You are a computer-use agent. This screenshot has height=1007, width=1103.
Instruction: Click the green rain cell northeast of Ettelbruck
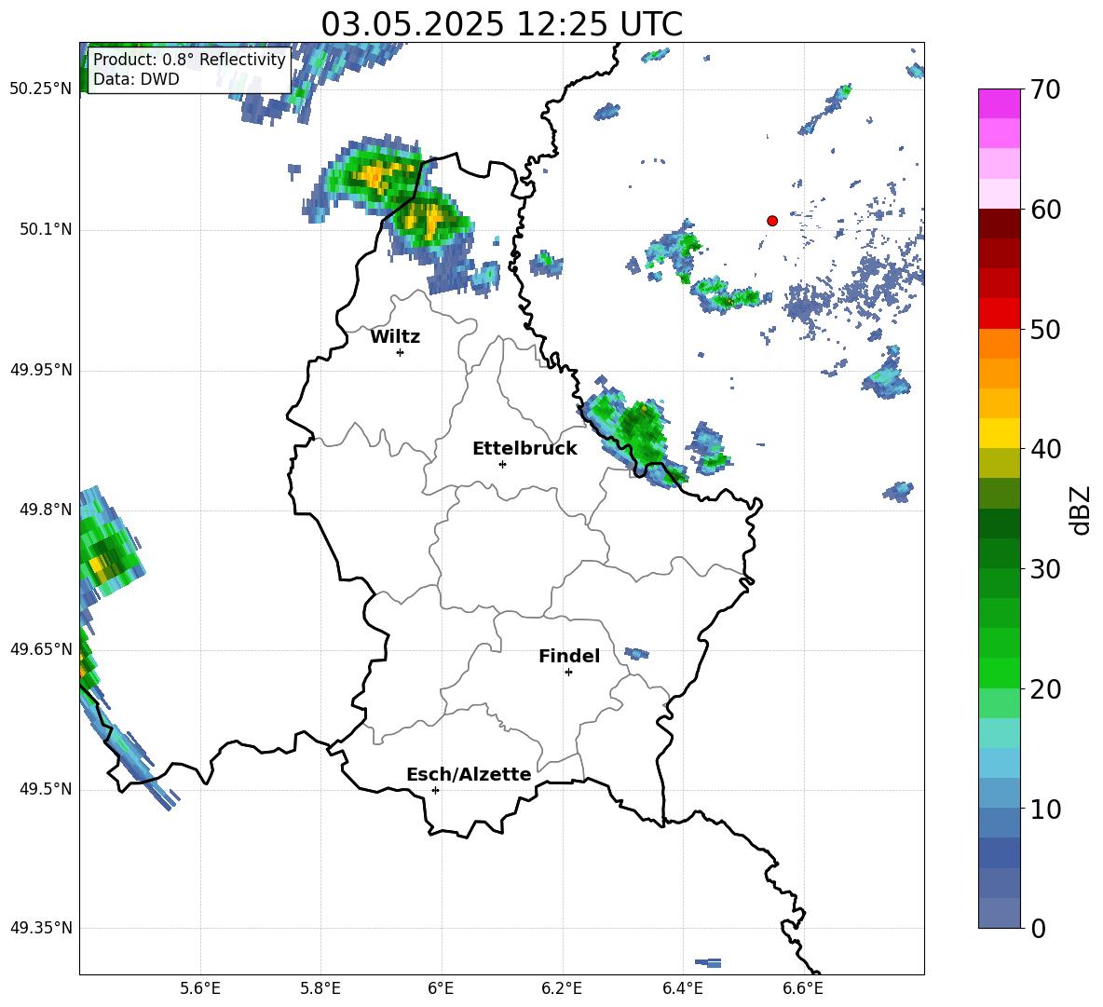pyautogui.click(x=635, y=430)
